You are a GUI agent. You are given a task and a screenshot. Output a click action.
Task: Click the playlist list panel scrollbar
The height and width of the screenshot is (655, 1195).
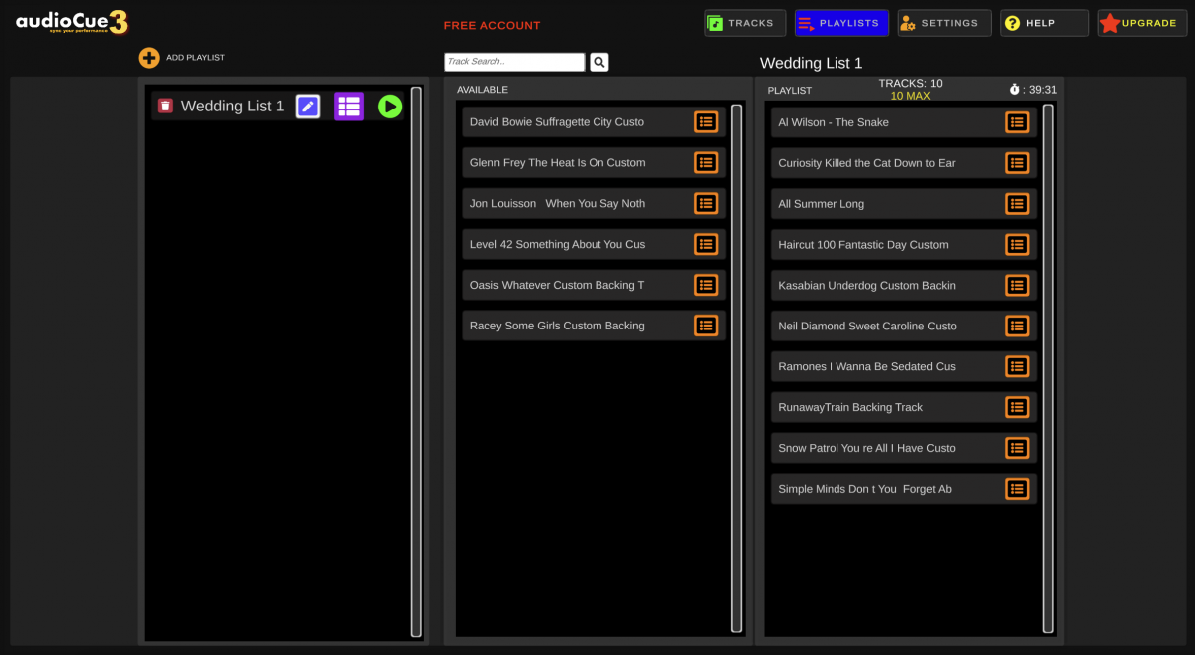click(416, 361)
